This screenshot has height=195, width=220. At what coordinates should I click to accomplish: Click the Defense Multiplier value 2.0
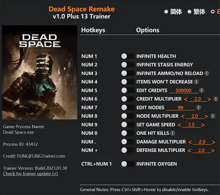201,151
